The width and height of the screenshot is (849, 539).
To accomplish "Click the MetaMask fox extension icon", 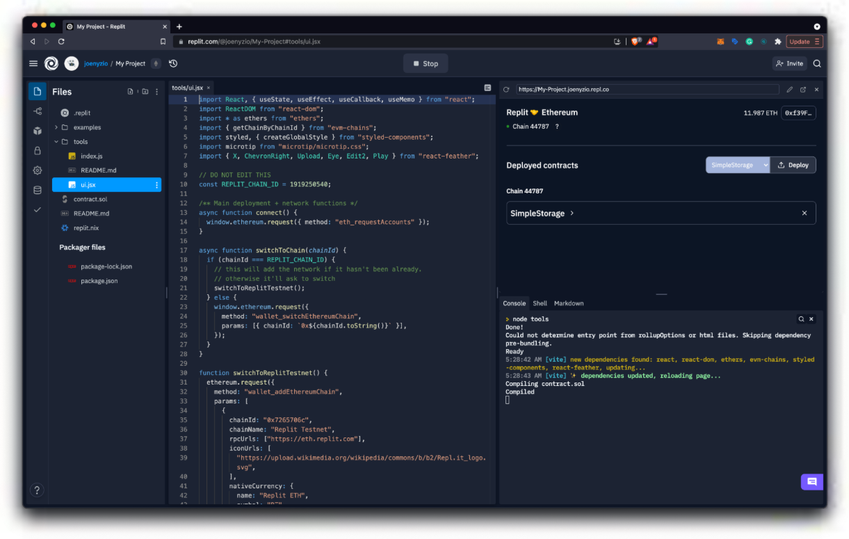I will (x=720, y=42).
